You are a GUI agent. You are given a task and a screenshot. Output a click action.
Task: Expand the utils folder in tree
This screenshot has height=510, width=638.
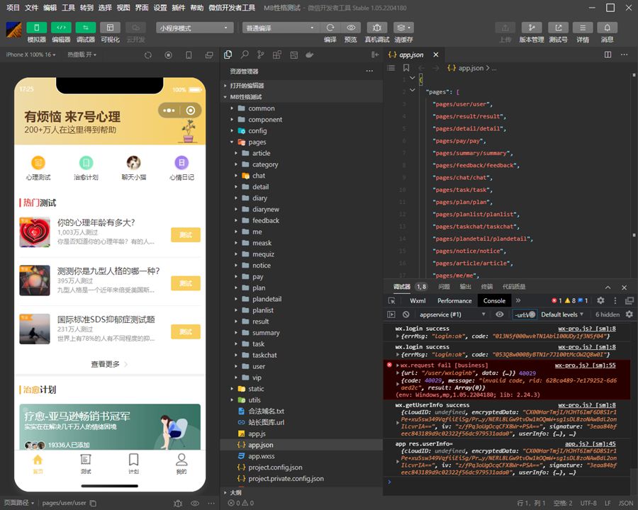coord(254,400)
